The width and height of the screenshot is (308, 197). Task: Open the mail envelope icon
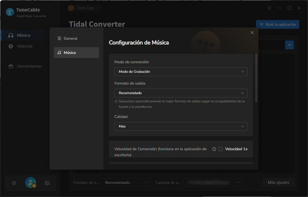(47, 183)
